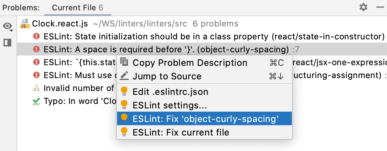Image resolution: width=387 pixels, height=151 pixels.
Task: Choose Copy Problem Description
Action: 190,63
